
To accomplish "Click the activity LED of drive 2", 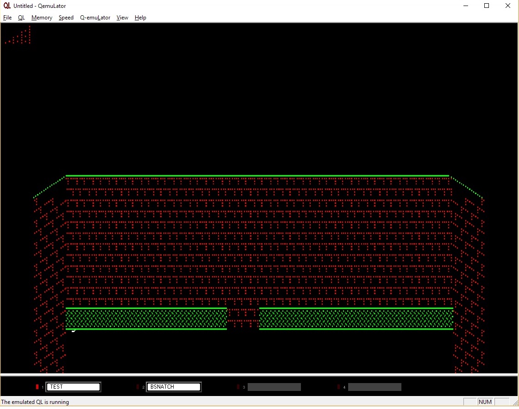I will pyautogui.click(x=138, y=387).
